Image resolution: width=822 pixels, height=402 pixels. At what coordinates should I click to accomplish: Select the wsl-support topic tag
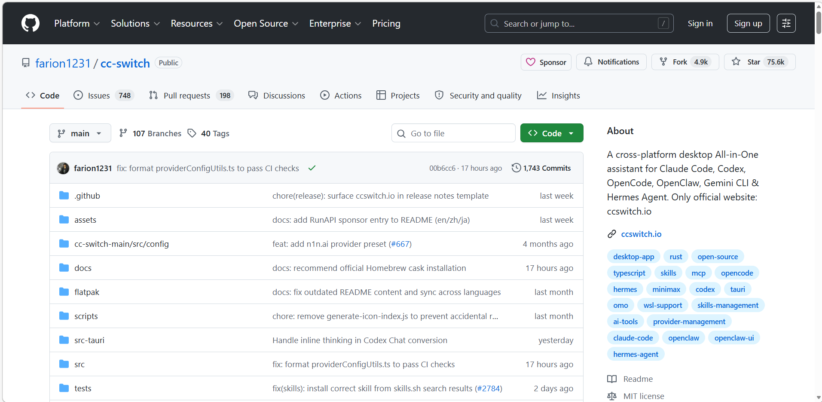tap(663, 305)
